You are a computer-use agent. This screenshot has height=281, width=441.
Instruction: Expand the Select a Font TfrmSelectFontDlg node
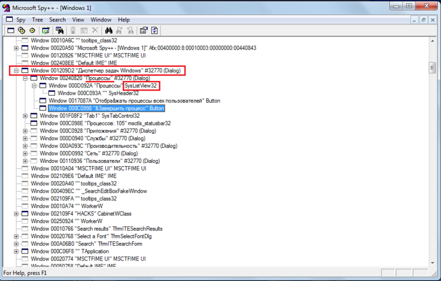(17, 236)
